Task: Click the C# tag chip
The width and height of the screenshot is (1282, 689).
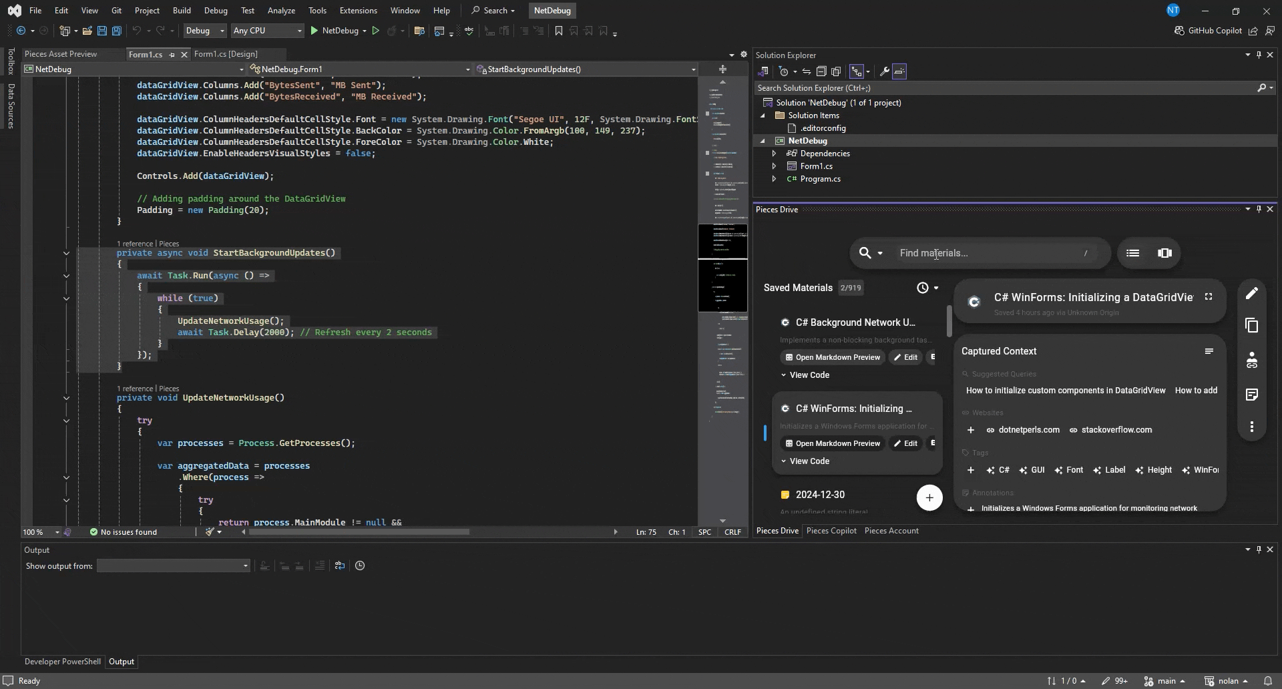Action: (x=998, y=470)
